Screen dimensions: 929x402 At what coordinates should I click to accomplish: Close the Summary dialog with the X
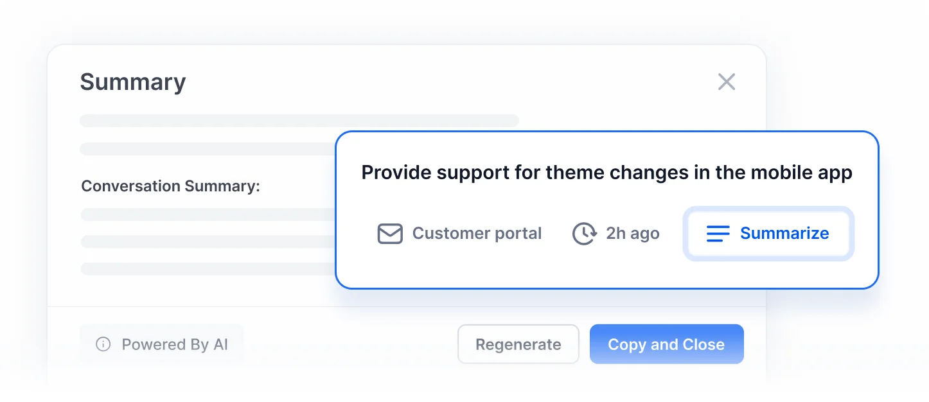(726, 82)
